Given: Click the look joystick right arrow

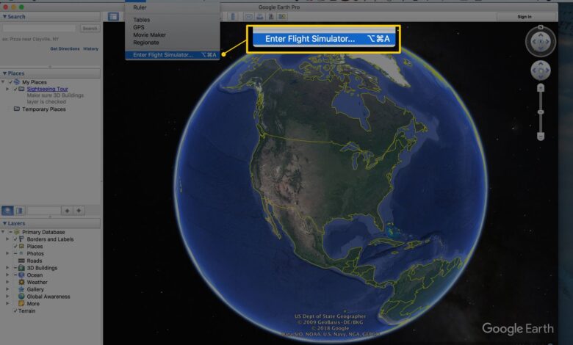Looking at the screenshot, I should (x=547, y=42).
